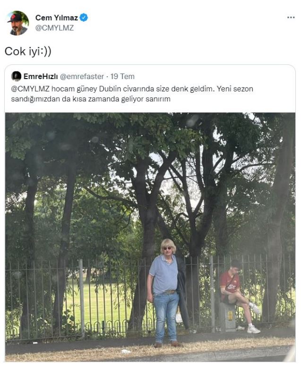Open the three-dot more options menu

coord(291,18)
